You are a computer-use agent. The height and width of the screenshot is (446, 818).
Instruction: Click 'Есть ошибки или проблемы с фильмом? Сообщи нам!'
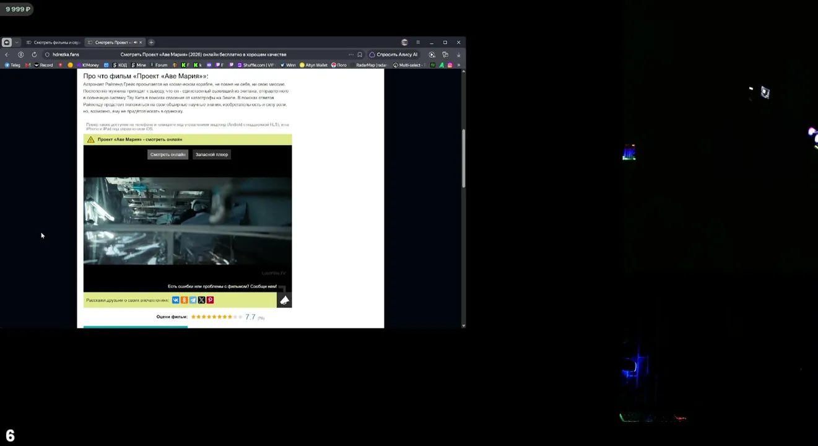[222, 286]
